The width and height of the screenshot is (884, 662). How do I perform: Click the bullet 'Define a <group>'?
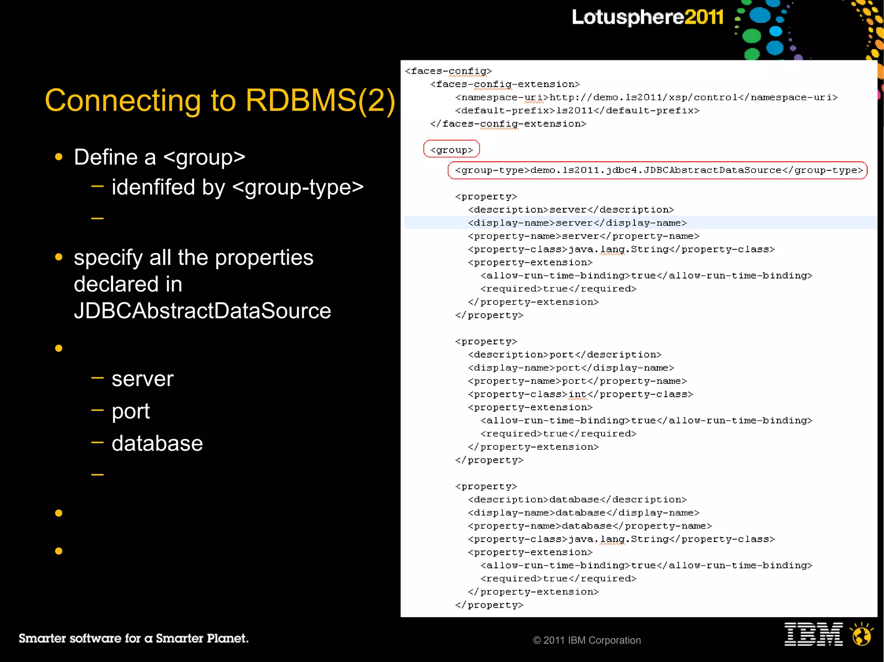coord(160,157)
